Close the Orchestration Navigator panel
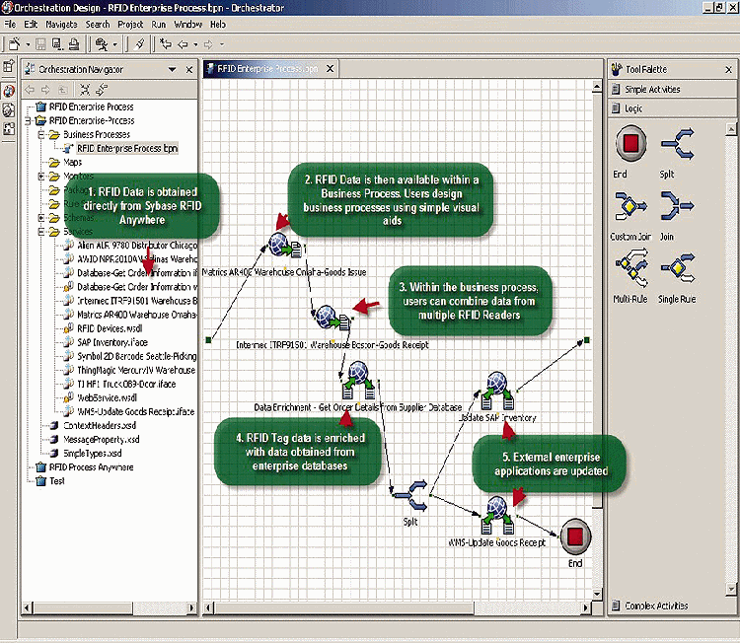 tap(189, 70)
